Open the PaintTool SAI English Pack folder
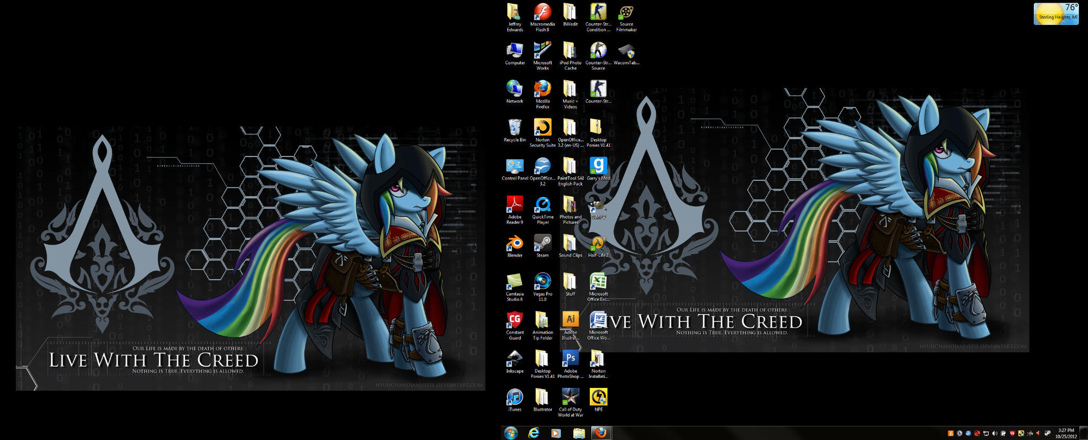The height and width of the screenshot is (440, 1088). point(570,172)
